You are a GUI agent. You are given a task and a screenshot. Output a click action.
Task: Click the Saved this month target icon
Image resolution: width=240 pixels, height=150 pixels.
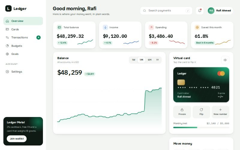(197, 27)
